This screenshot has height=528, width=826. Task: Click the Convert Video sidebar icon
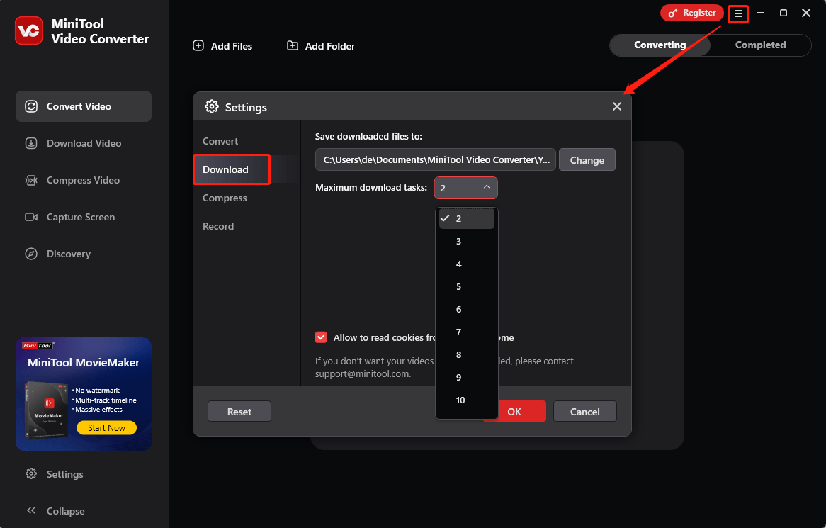point(31,106)
